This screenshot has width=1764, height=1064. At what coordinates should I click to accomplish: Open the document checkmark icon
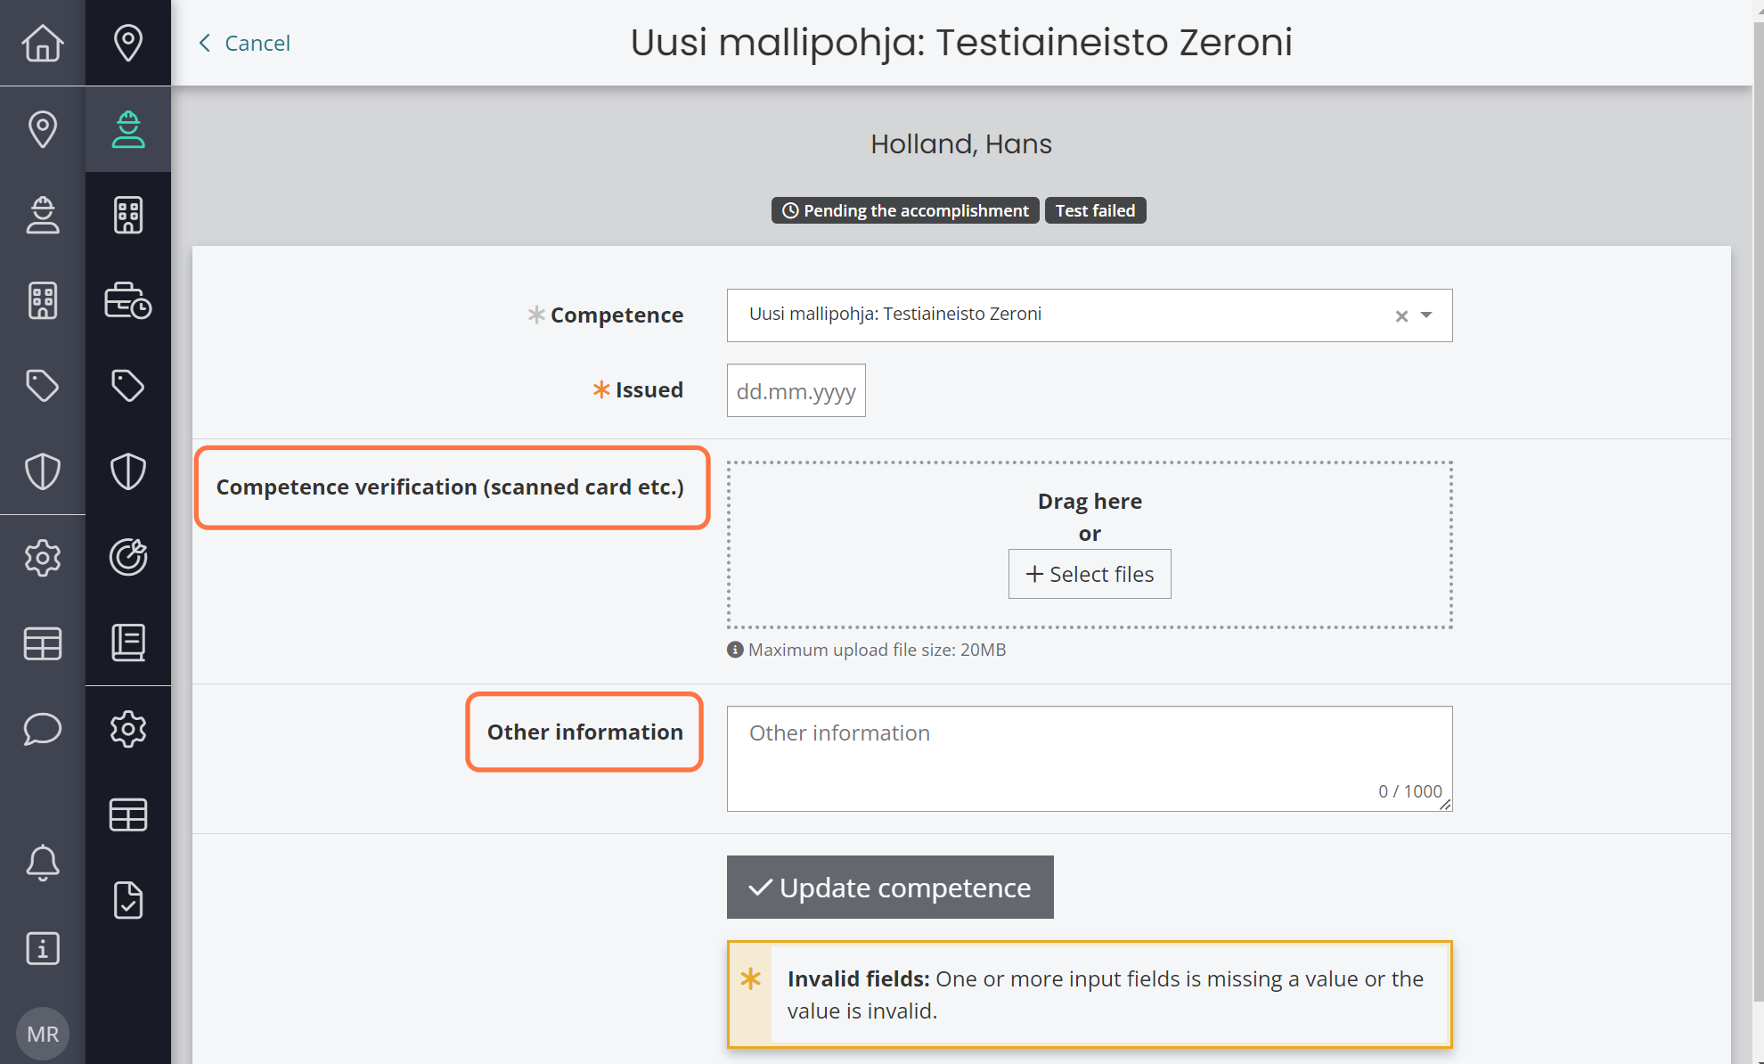click(x=128, y=900)
